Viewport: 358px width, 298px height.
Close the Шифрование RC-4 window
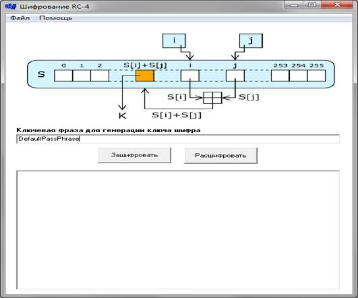(x=337, y=5)
